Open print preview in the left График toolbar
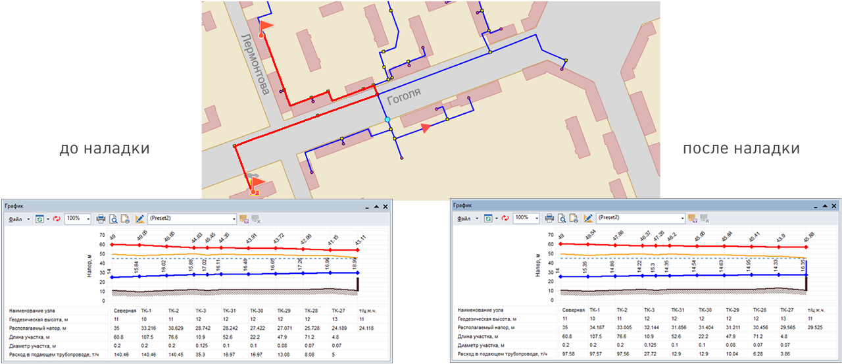842x364 pixels. 113,219
